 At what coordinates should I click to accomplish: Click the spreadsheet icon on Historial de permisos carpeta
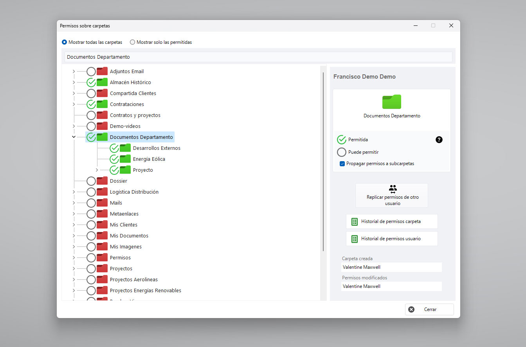tap(355, 221)
